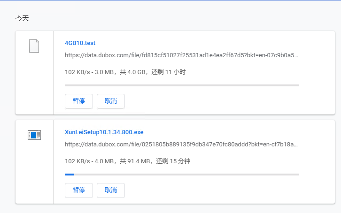Click the 4GB10.test download progress bar
The image size is (341, 213).
pyautogui.click(x=182, y=85)
